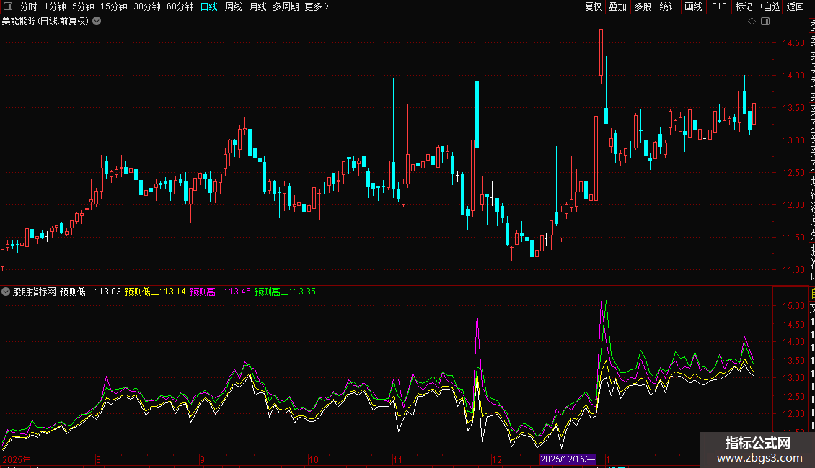Open the 统计 statistics tool
This screenshot has height=468, width=815.
668,6
